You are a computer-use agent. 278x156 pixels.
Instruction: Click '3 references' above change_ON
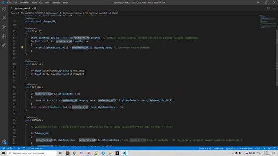click(31, 18)
